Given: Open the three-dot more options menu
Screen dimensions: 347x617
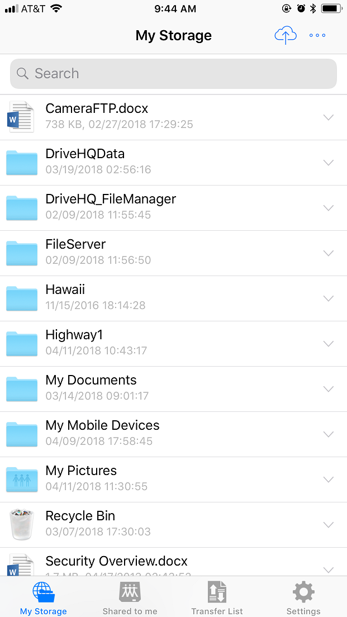Looking at the screenshot, I should click(317, 36).
